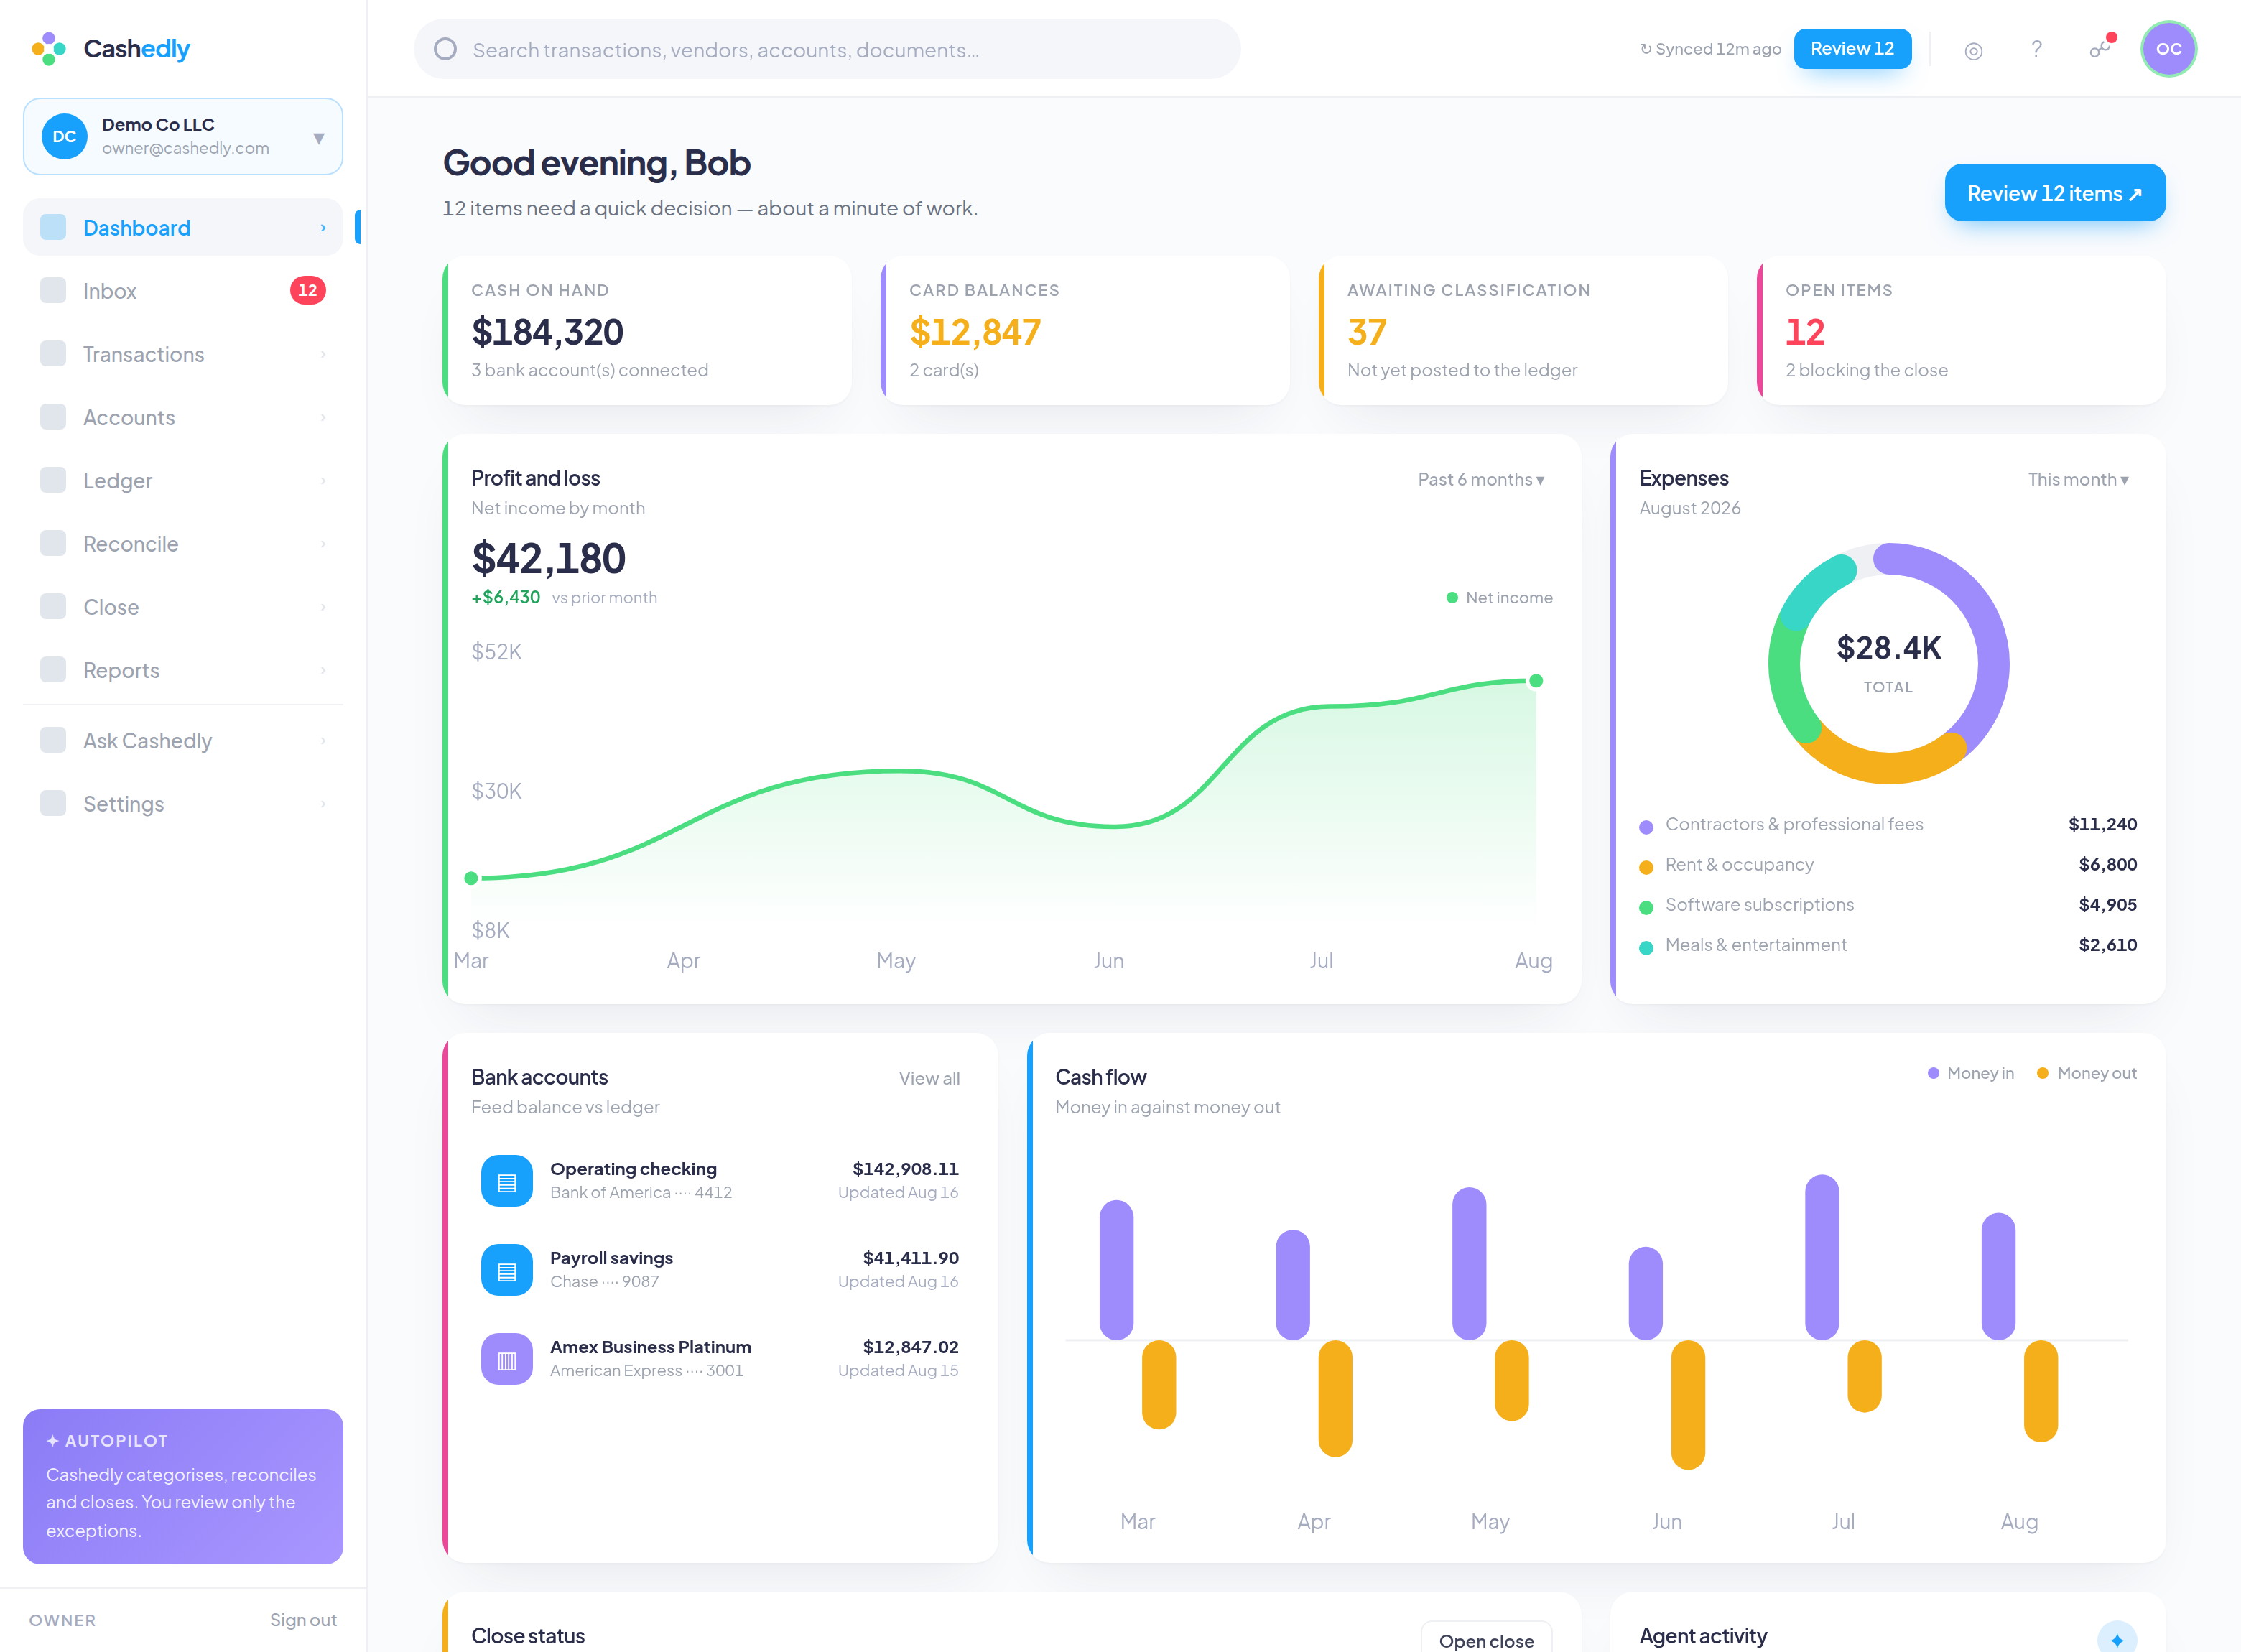The height and width of the screenshot is (1652, 2241).
Task: Click the Amex Business Platinum card icon
Action: click(x=507, y=1359)
